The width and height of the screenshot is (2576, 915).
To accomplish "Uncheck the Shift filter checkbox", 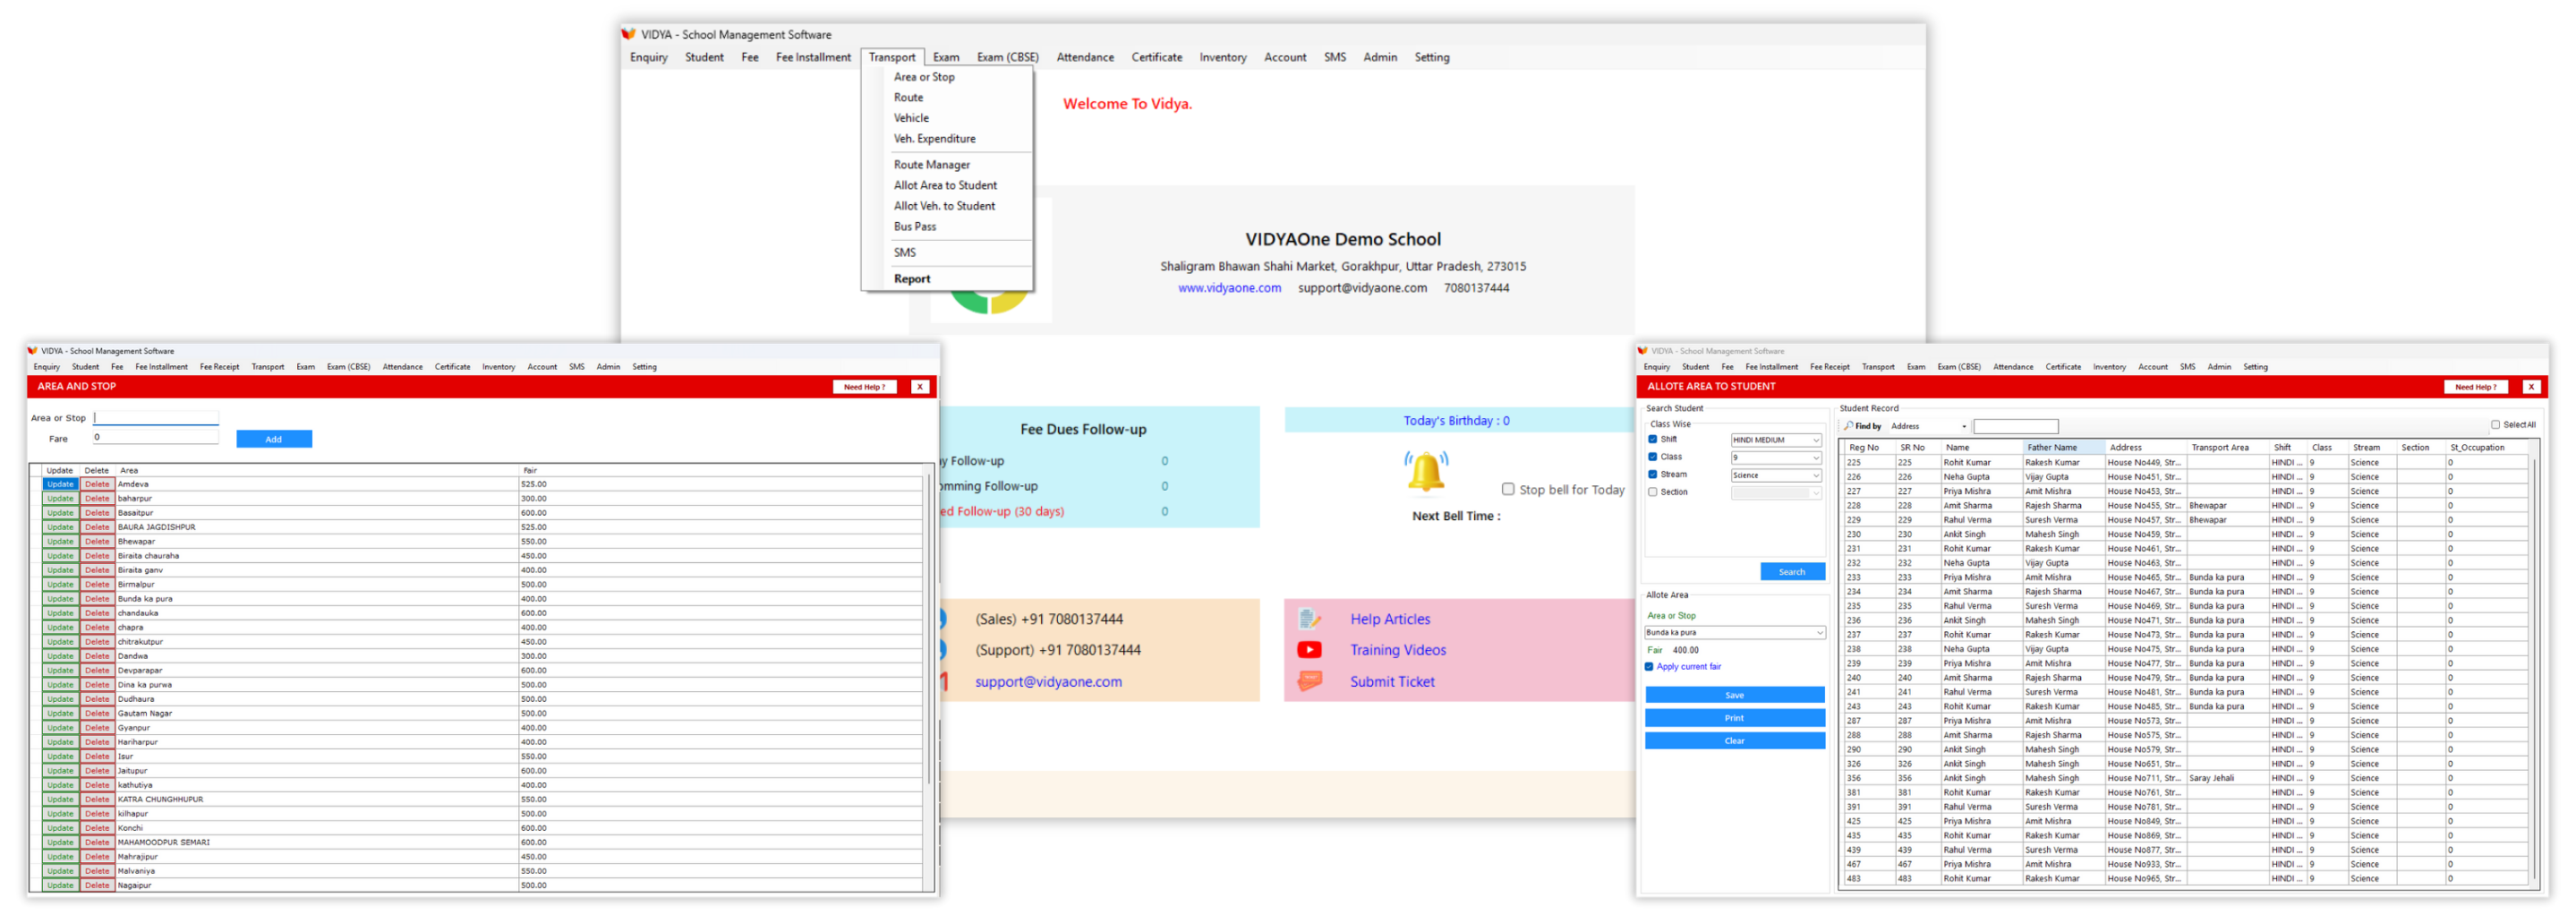I will point(1653,439).
